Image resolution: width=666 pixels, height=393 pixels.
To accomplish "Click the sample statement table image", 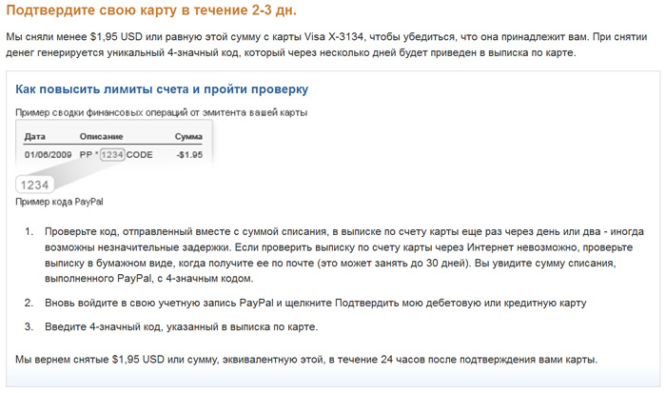I will (114, 156).
